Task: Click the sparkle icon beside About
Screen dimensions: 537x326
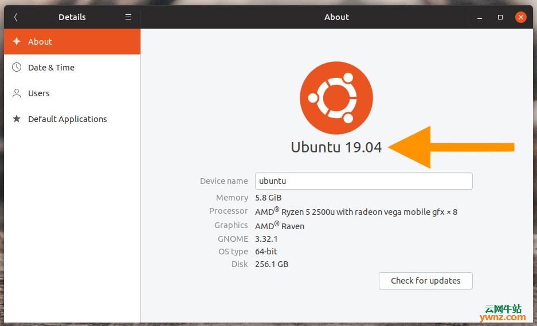Action: [17, 41]
